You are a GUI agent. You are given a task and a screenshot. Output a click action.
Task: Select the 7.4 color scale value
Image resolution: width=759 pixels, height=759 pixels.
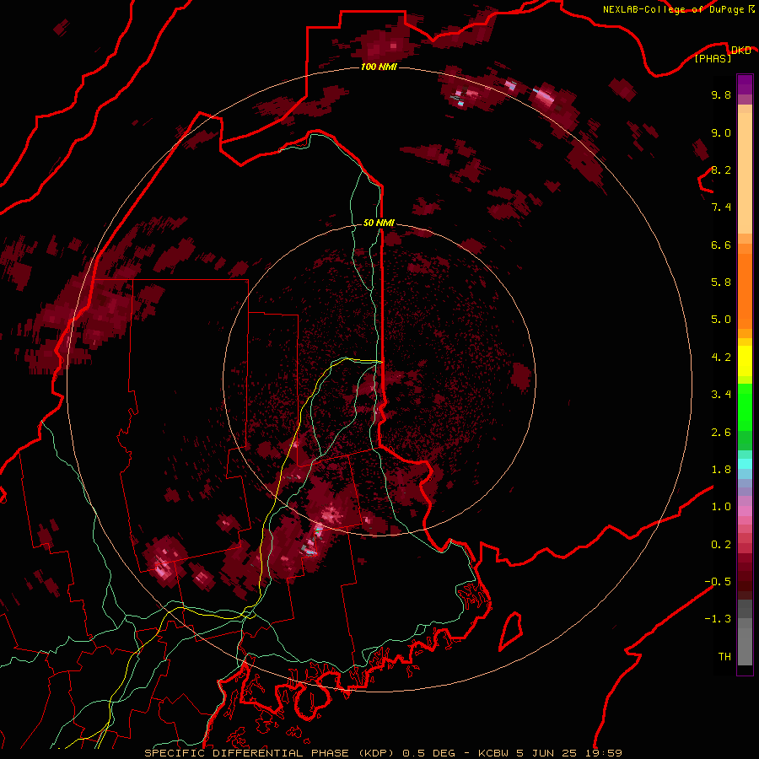pyautogui.click(x=721, y=207)
